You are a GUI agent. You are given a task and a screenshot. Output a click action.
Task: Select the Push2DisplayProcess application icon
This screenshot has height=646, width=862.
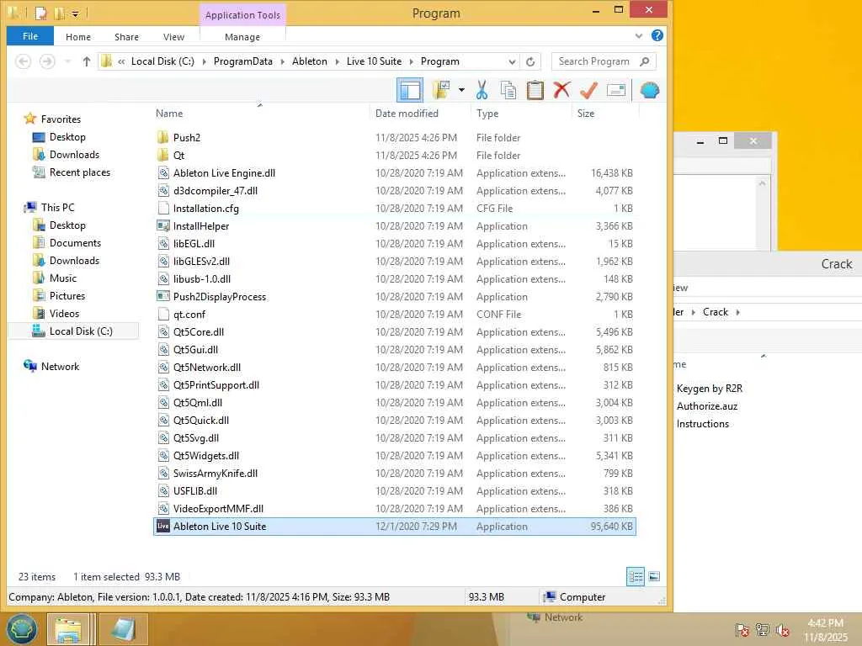pos(163,297)
